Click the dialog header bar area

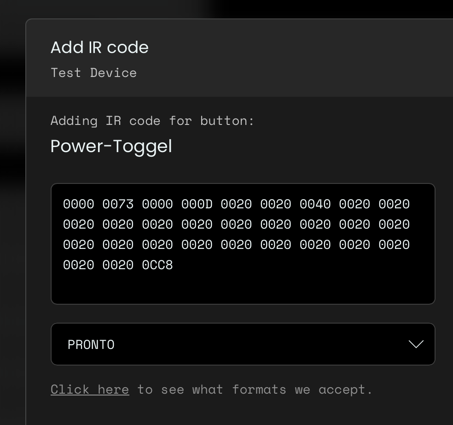pos(239,58)
